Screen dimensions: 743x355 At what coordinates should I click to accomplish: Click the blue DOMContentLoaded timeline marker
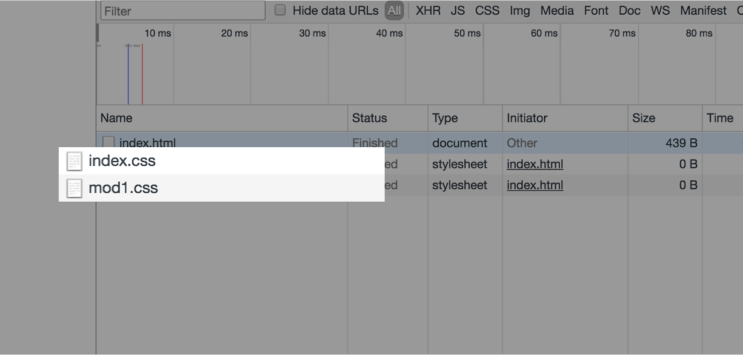click(x=128, y=74)
